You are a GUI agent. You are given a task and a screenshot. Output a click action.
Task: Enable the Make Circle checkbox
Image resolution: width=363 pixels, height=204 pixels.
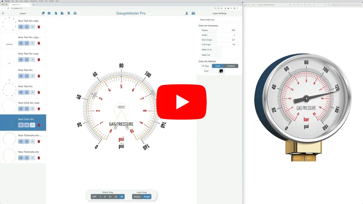pyautogui.click(x=218, y=49)
